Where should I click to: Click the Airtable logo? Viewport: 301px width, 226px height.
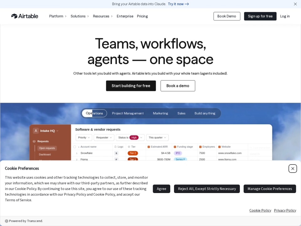click(24, 16)
